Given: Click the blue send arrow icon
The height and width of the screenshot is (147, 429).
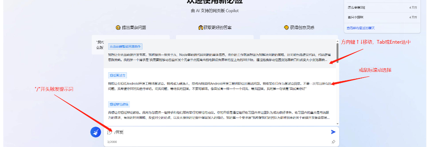Looking at the screenshot, I should pyautogui.click(x=333, y=132).
